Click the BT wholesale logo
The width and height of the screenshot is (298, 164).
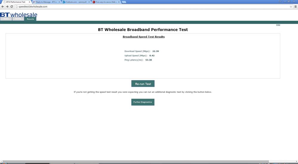tap(19, 15)
